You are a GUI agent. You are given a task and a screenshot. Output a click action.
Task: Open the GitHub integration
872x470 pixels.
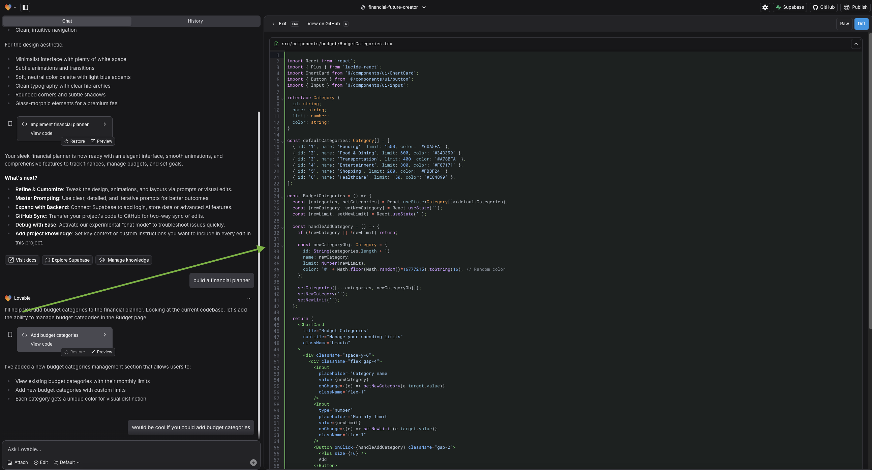pyautogui.click(x=823, y=7)
